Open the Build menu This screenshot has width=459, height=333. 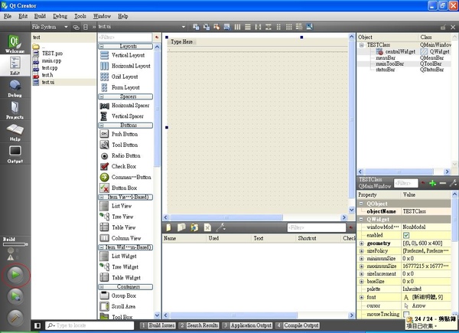(x=40, y=16)
